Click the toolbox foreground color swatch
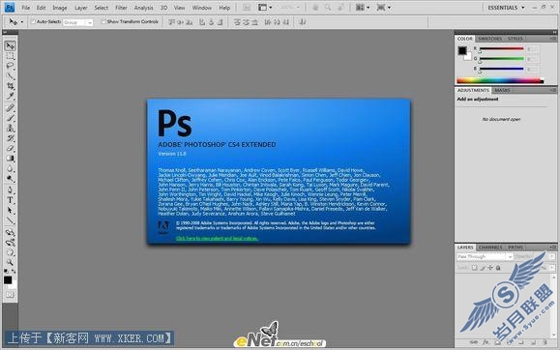560x350 pixels. click(x=8, y=280)
